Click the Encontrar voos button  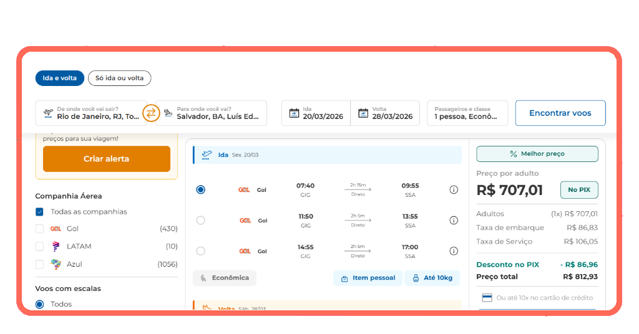coord(560,113)
